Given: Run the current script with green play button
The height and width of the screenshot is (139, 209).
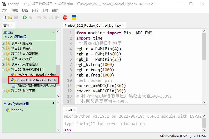Looking at the screenshot, I should [25, 17].
